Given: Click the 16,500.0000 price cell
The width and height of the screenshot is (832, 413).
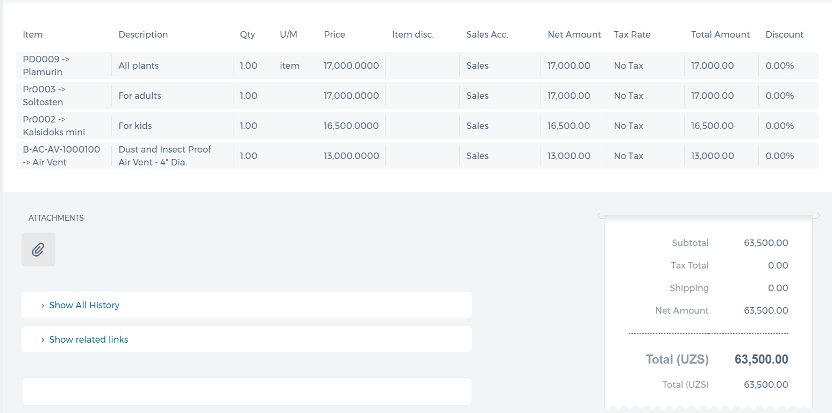Looking at the screenshot, I should pos(351,126).
